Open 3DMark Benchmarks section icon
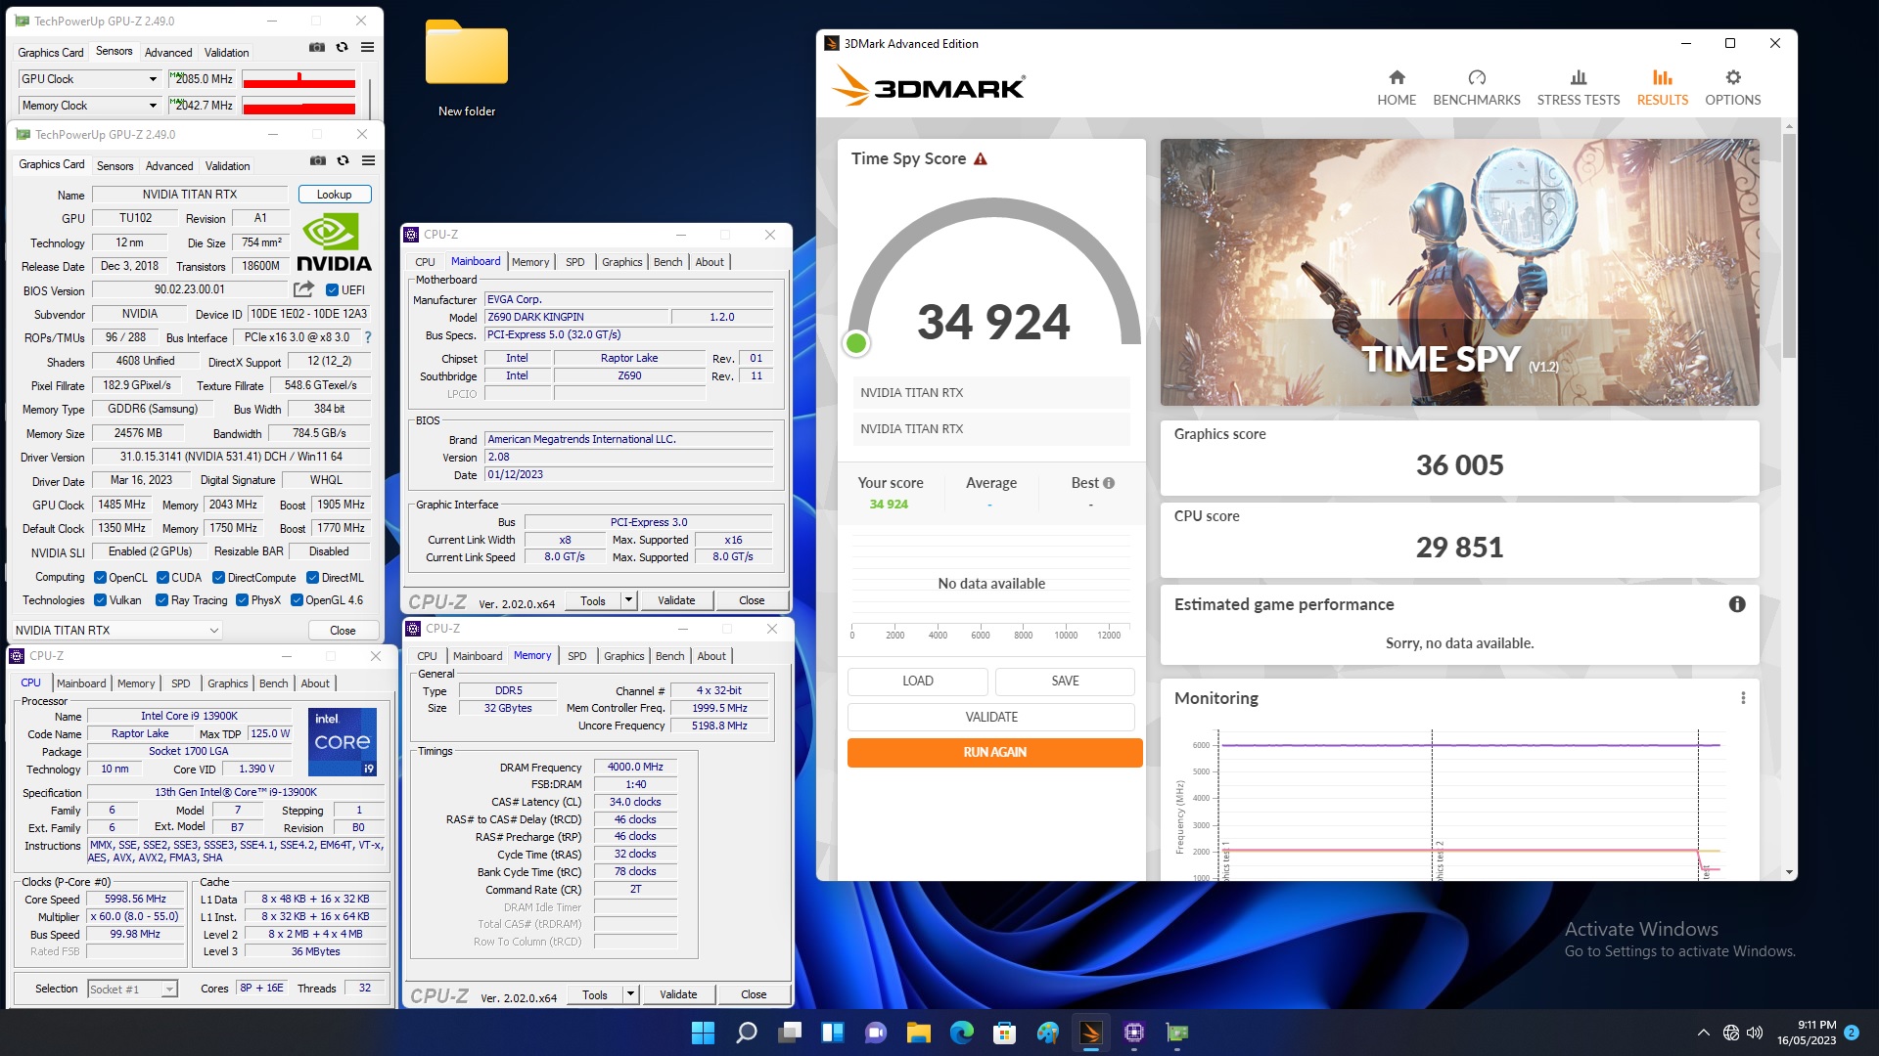Screen dimensions: 1879x1056 (1477, 77)
